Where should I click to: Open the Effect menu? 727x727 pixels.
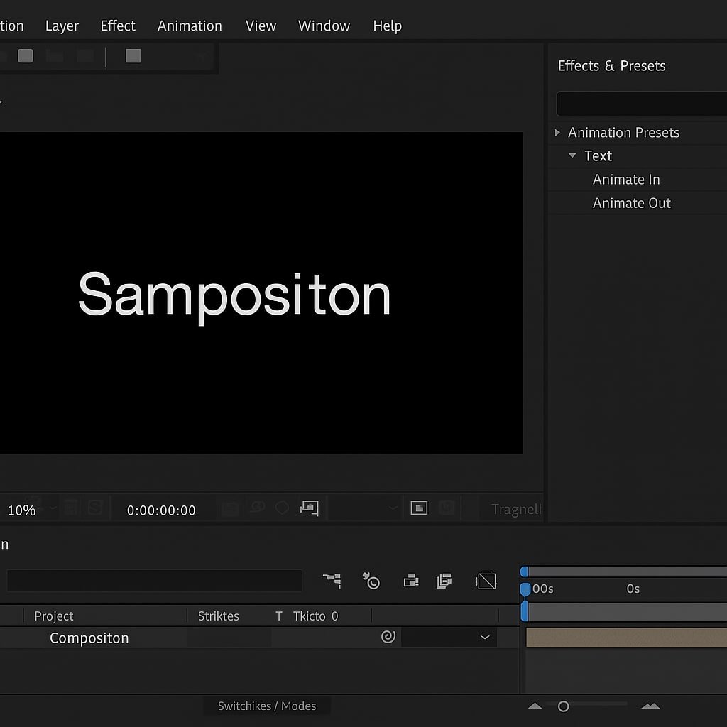(x=118, y=26)
